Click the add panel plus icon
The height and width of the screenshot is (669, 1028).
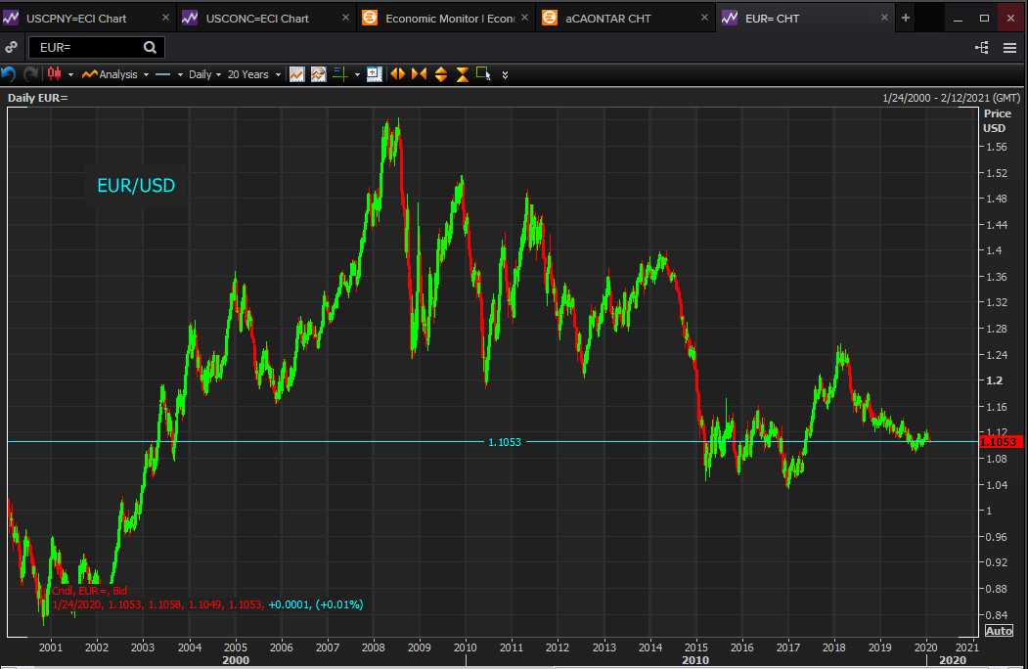[x=375, y=74]
